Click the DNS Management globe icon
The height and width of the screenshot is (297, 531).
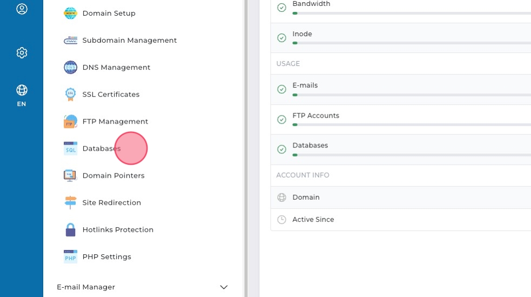[x=70, y=67]
